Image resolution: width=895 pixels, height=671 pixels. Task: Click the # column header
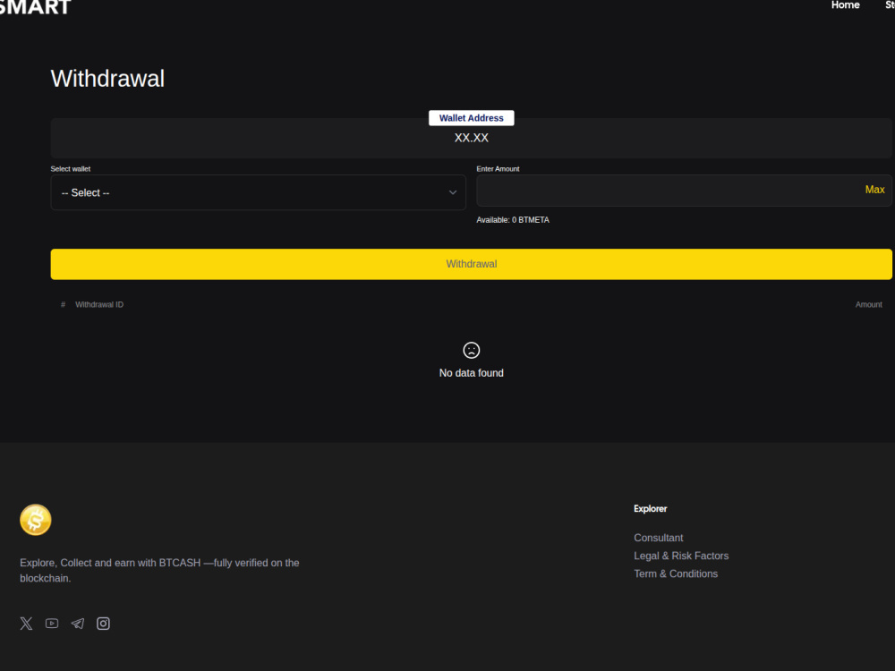[63, 305]
